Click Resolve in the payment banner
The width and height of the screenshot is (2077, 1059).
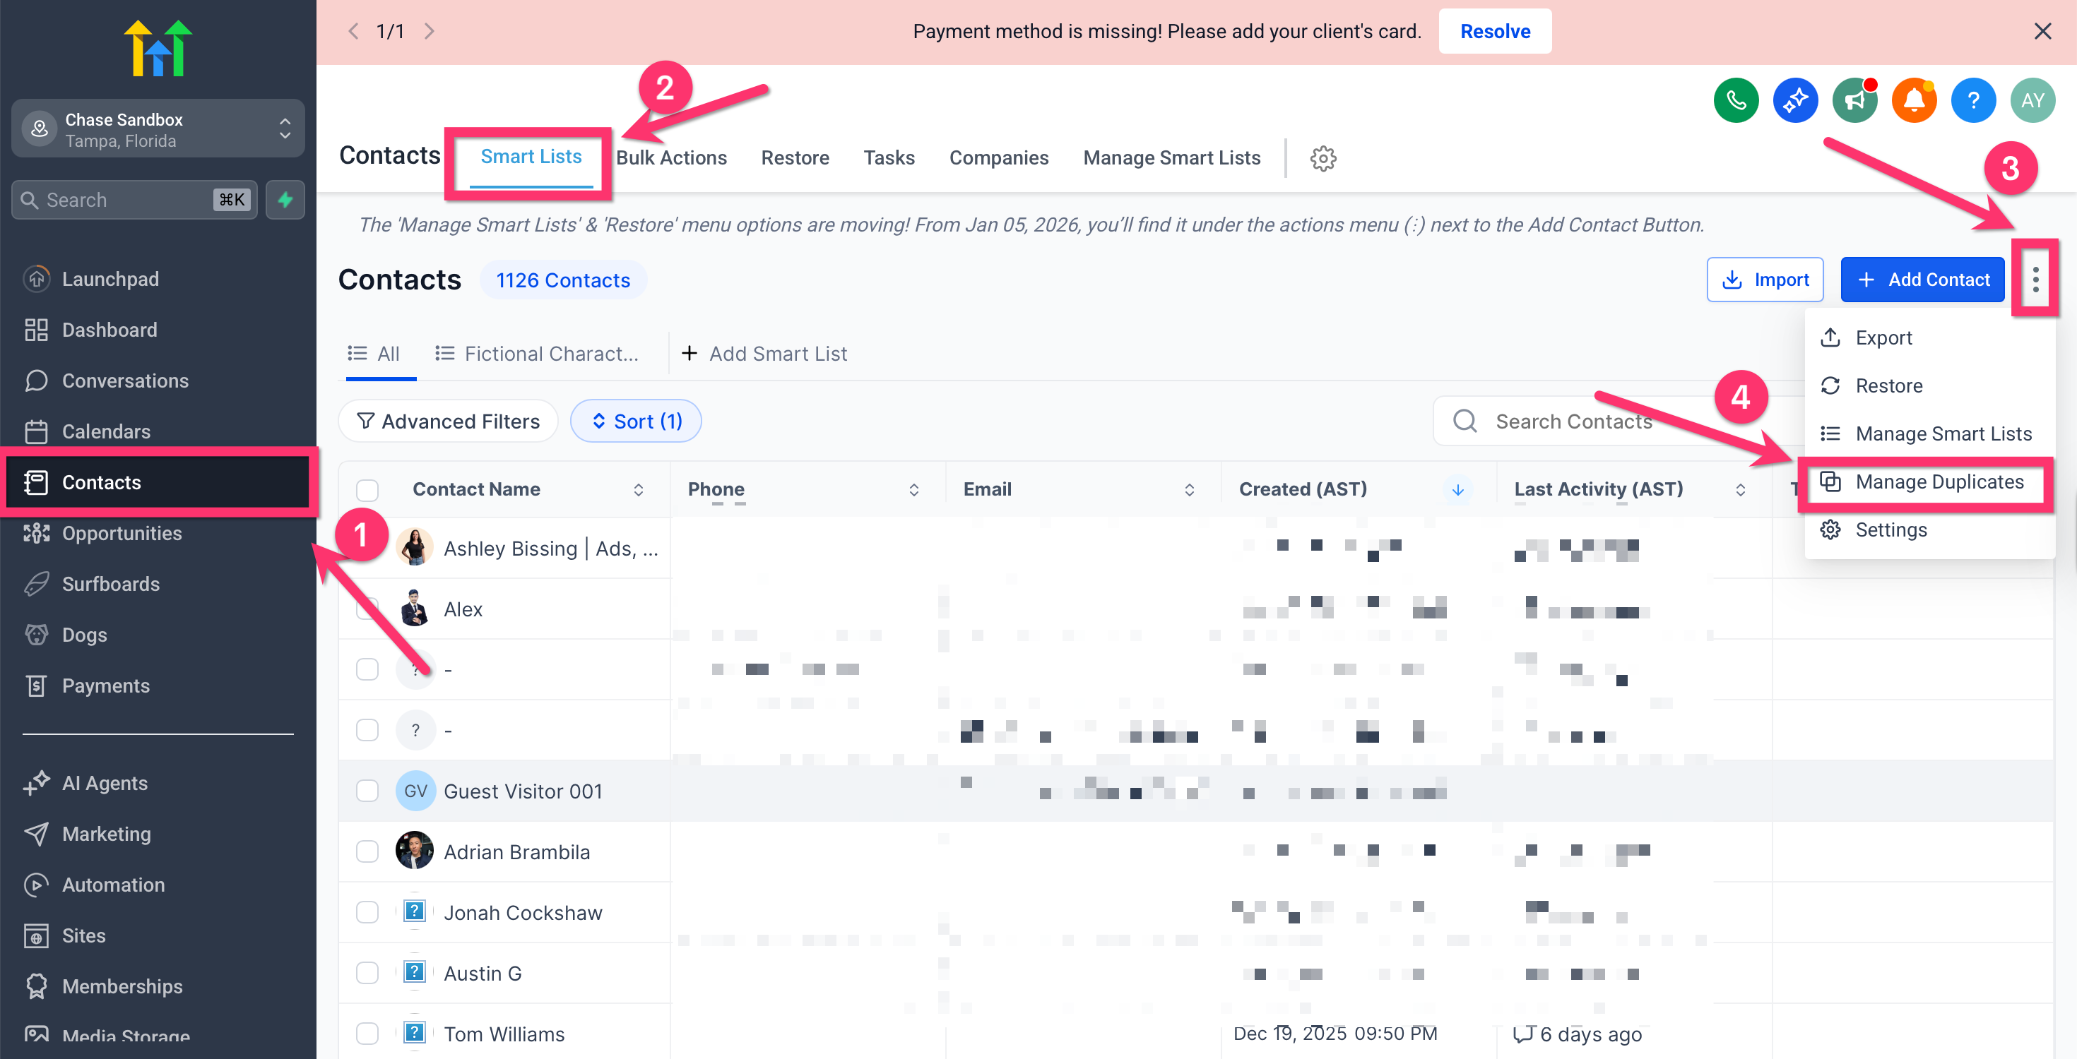1494,32
